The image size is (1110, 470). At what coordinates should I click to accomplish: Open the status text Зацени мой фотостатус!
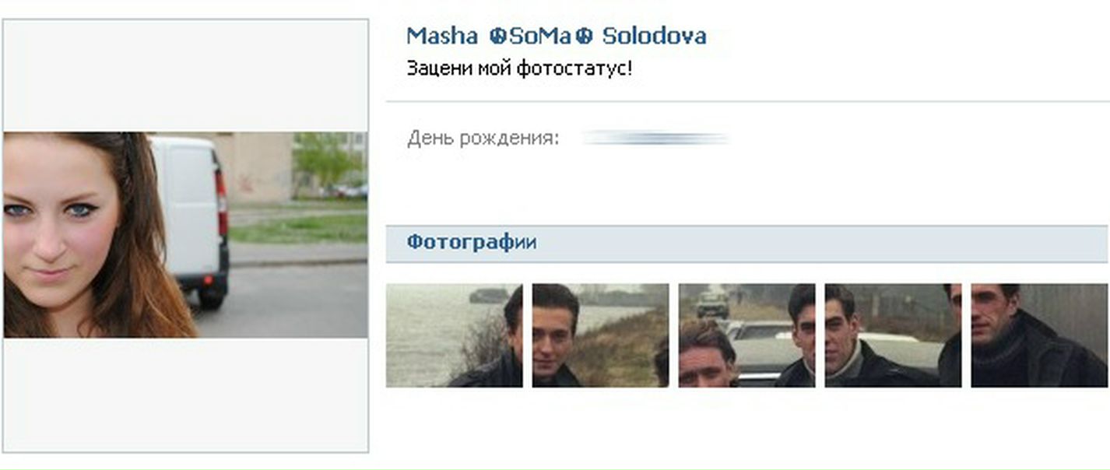519,68
